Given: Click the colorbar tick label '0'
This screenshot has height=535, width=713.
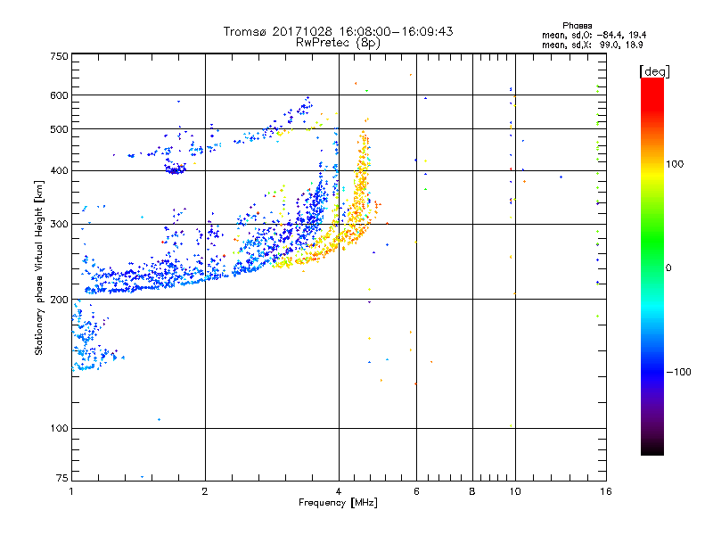Looking at the screenshot, I should click(x=668, y=268).
